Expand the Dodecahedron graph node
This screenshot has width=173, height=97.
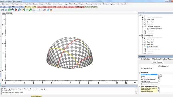click(145, 47)
